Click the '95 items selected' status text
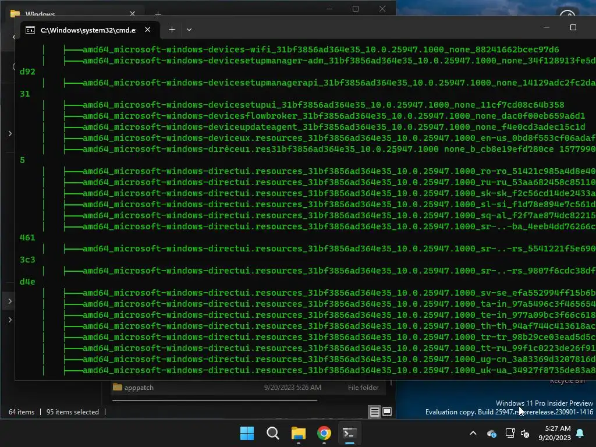 tap(73, 412)
